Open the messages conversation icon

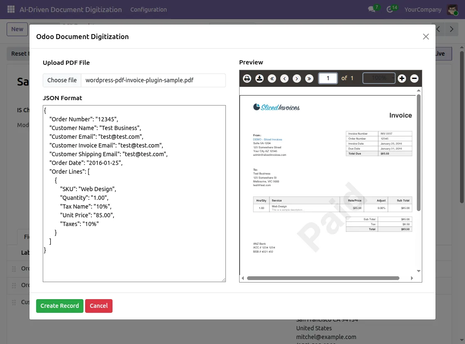pyautogui.click(x=372, y=9)
